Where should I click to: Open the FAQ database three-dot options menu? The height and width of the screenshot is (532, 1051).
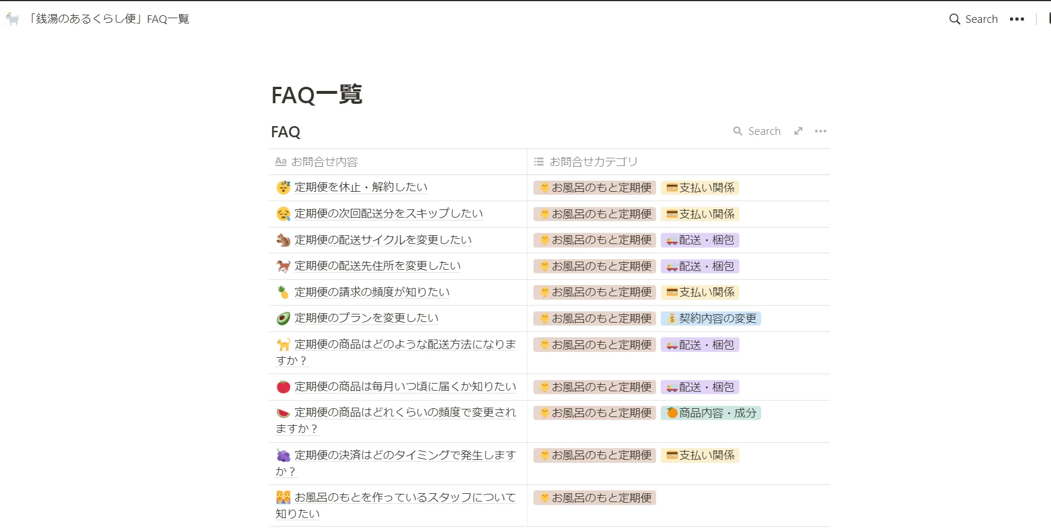point(820,131)
